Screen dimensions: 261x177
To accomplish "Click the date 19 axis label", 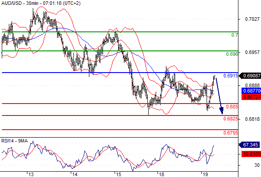I will (205, 174).
